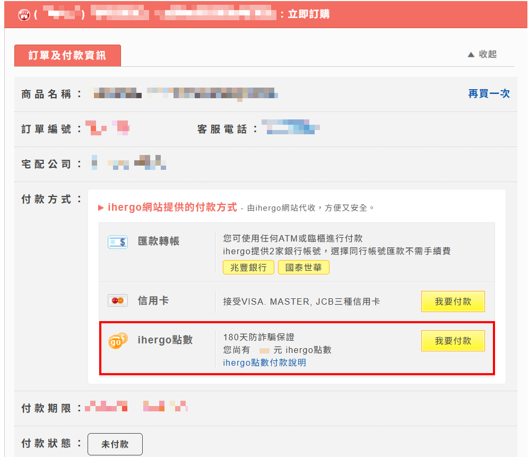Switch to the 訂單及付款資訊 tab
Screen dimensions: 529x457
67,55
